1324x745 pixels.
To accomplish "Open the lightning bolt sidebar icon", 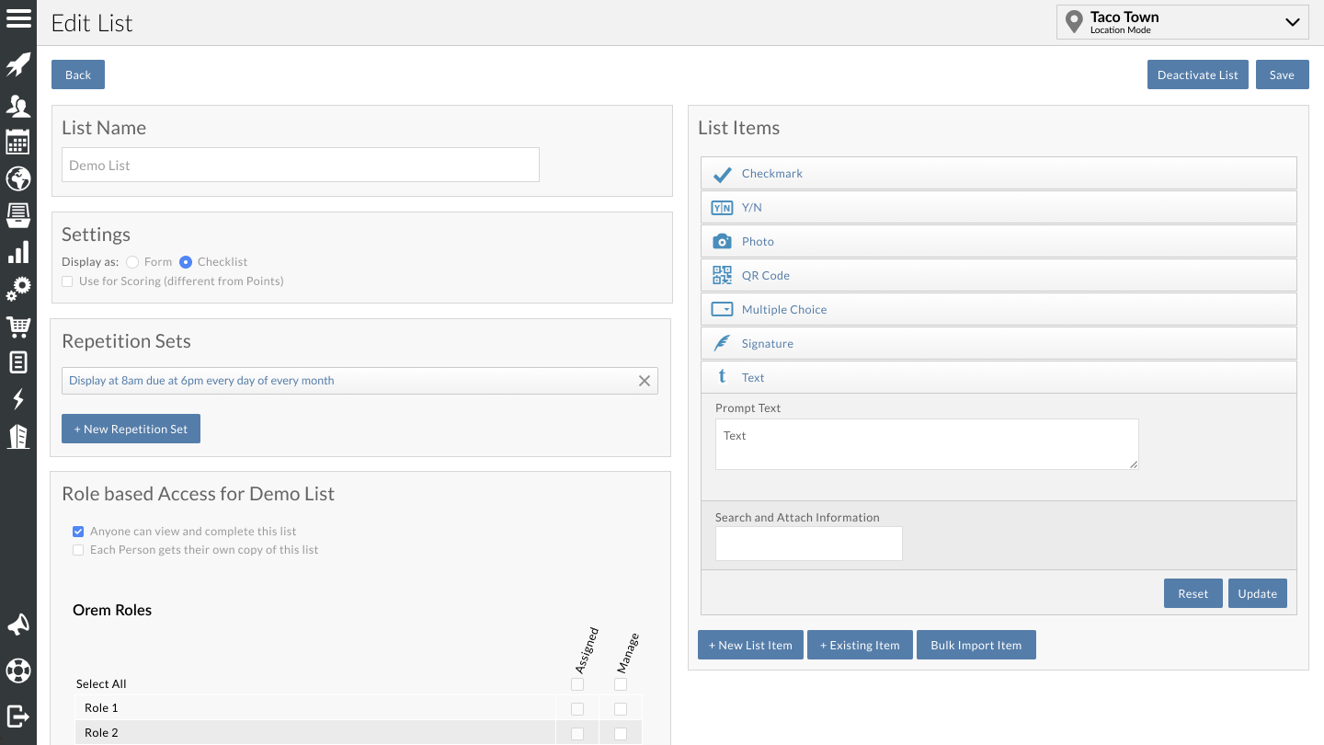I will [18, 399].
